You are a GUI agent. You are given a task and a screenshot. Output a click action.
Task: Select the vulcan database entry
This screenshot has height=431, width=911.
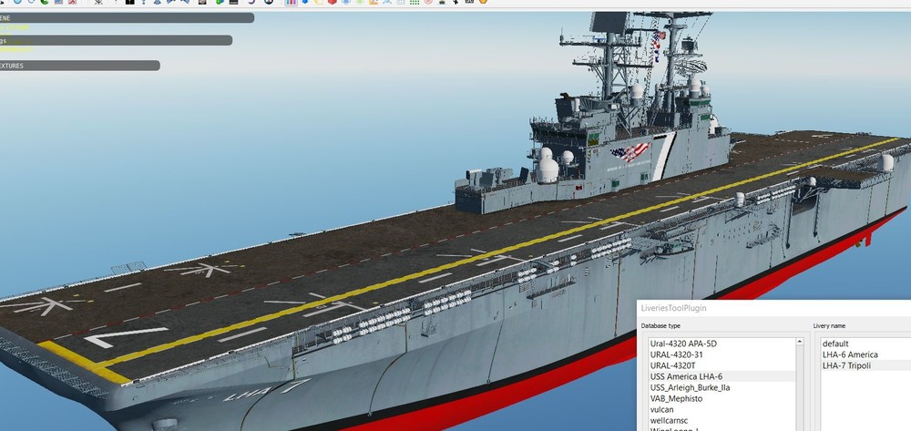pyautogui.click(x=663, y=409)
